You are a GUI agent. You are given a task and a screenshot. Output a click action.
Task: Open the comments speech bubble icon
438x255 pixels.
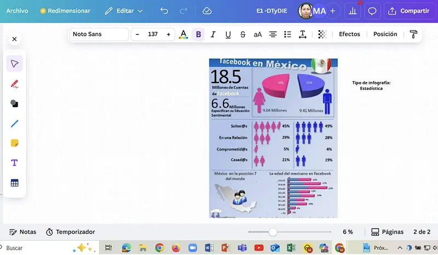tap(372, 10)
